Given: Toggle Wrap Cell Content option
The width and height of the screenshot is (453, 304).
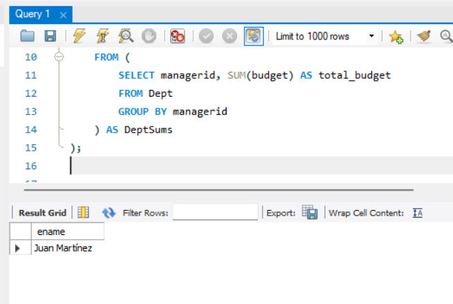Looking at the screenshot, I should tap(418, 213).
